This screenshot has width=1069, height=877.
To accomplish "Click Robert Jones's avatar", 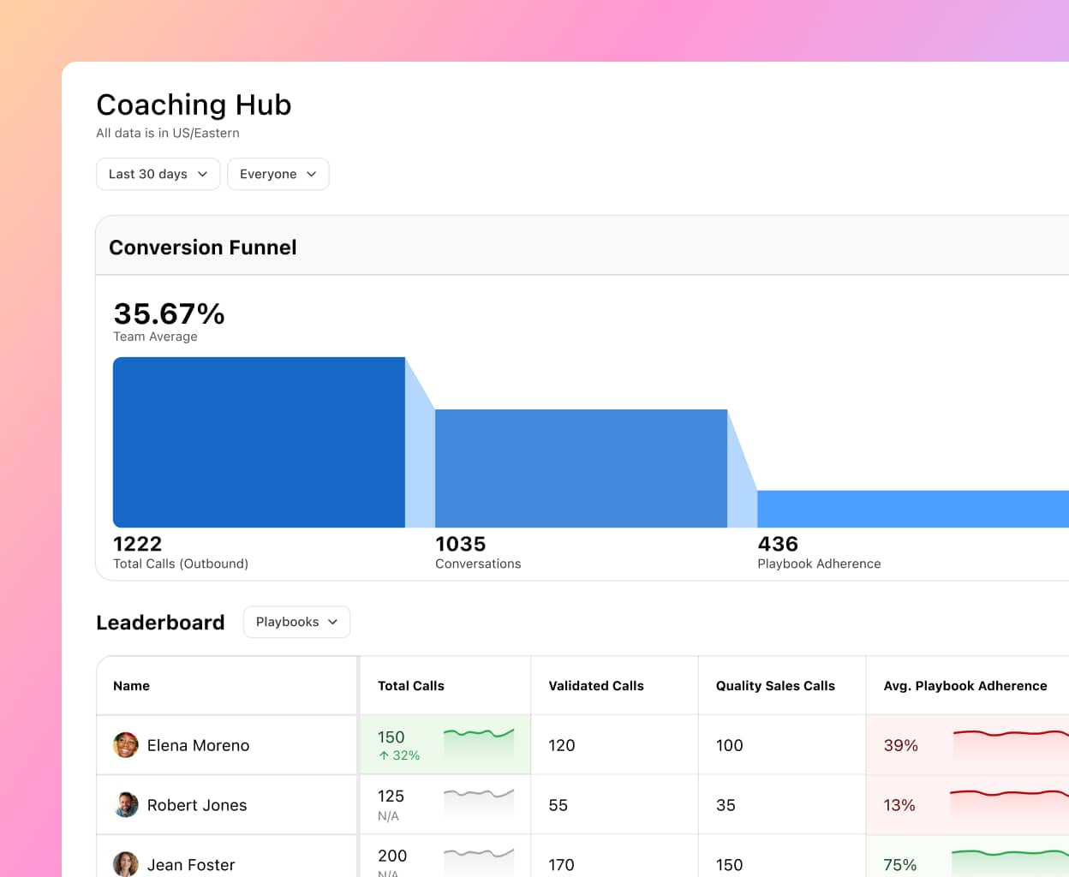I will click(x=126, y=805).
